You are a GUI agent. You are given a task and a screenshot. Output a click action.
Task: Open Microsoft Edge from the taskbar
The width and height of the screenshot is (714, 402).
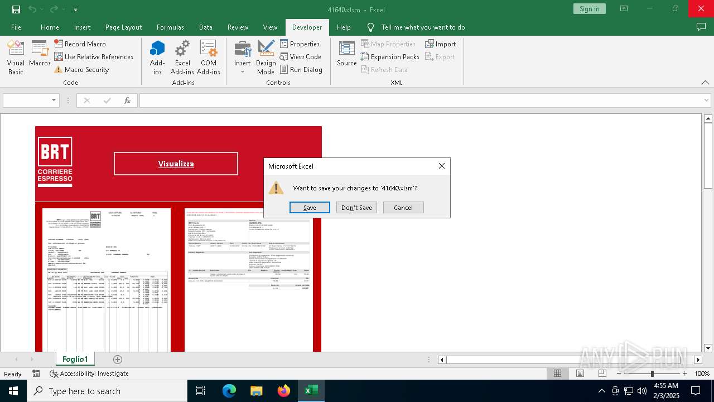229,391
